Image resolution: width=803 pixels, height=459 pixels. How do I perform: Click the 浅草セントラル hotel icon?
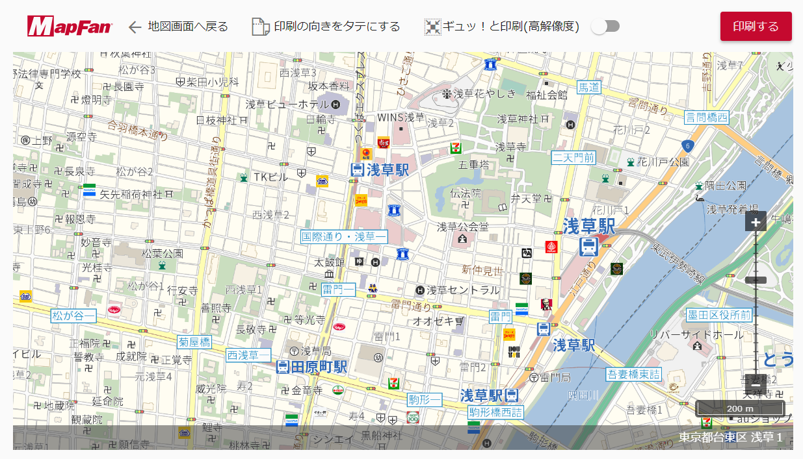[420, 290]
